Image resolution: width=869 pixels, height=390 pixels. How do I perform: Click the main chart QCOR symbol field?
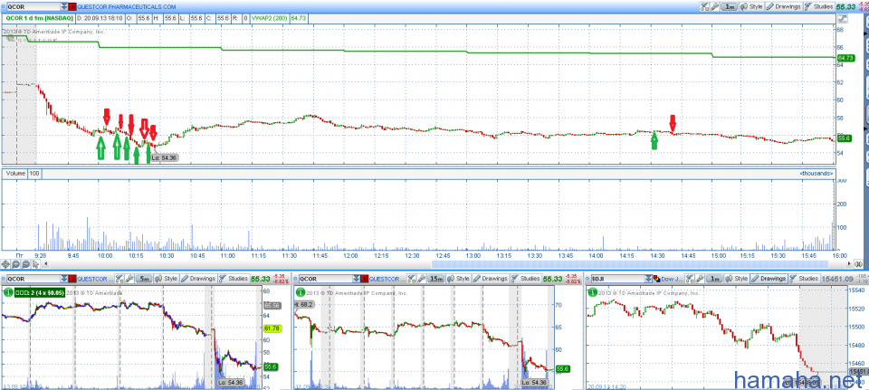[34, 6]
